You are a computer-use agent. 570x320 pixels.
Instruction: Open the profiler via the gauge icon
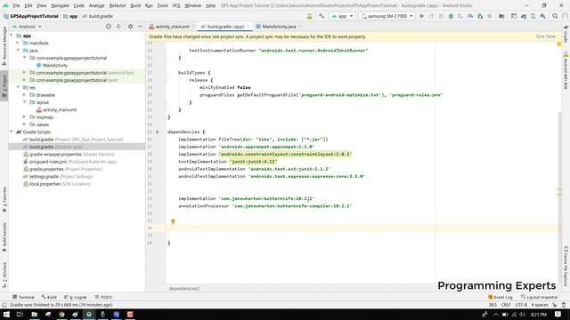click(x=470, y=16)
